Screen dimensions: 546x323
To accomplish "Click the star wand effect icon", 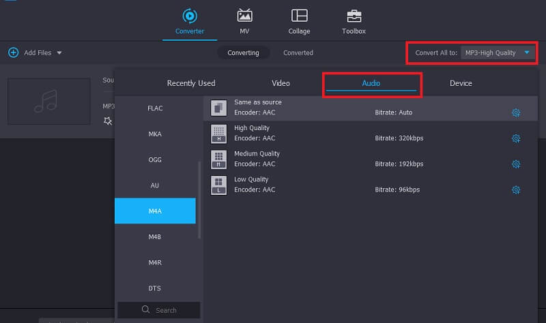I will coord(108,121).
